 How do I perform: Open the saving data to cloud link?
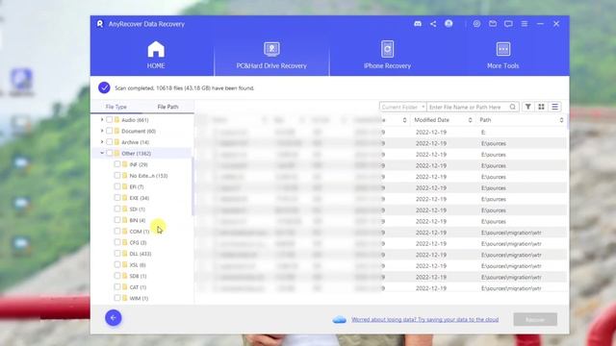424,320
